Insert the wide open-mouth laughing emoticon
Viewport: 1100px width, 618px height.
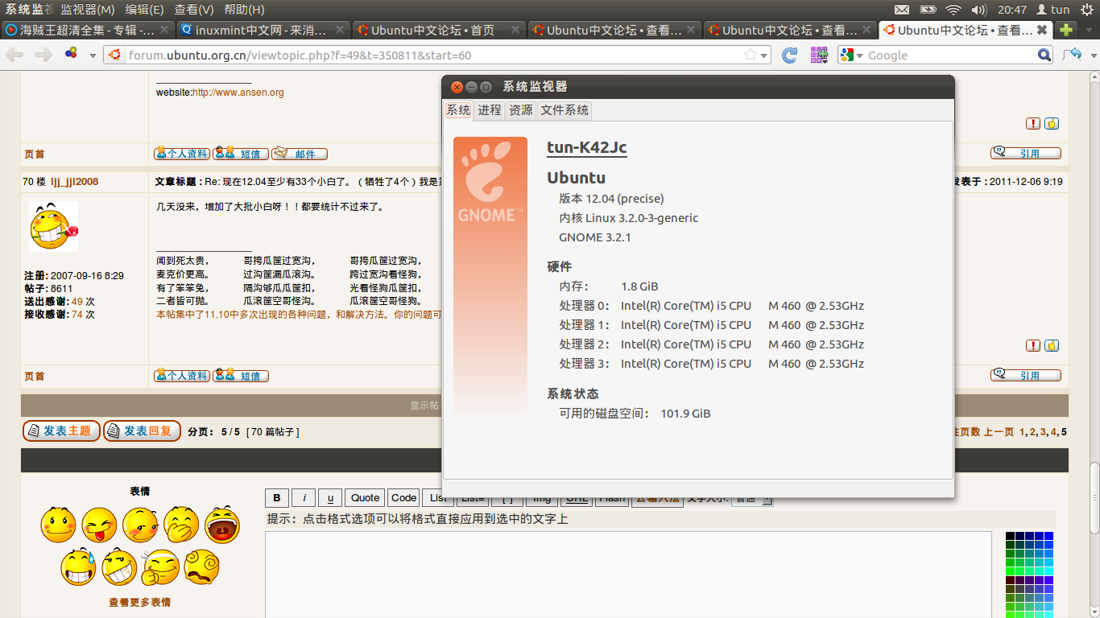pyautogui.click(x=222, y=525)
